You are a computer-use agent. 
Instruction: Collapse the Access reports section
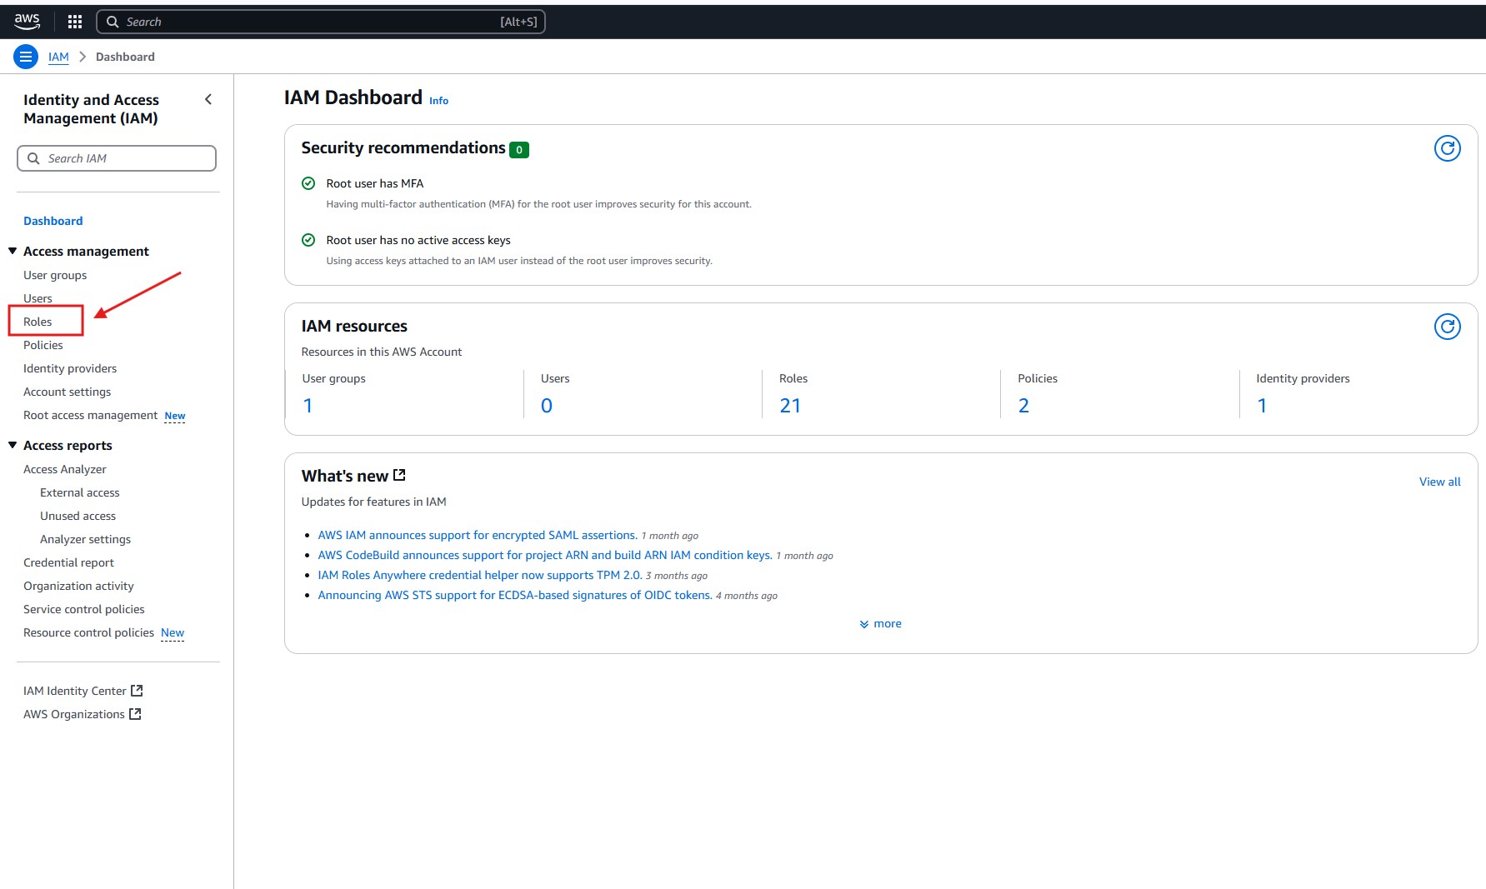click(x=13, y=445)
